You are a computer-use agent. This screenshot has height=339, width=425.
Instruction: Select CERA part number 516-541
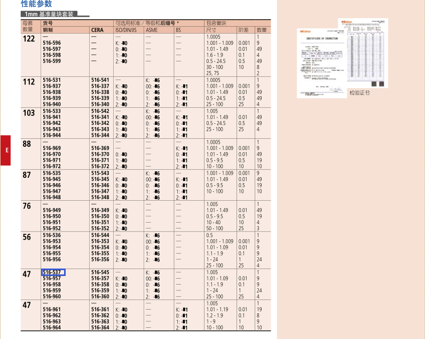(x=100, y=80)
